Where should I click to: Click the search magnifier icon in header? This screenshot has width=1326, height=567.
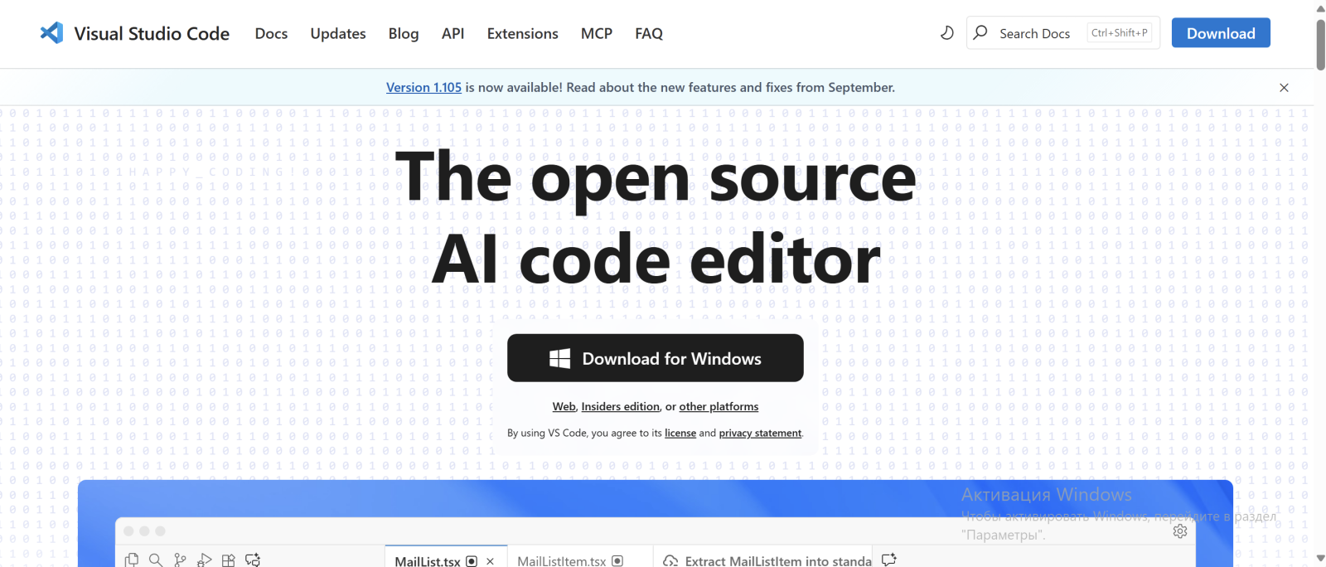[x=980, y=33]
